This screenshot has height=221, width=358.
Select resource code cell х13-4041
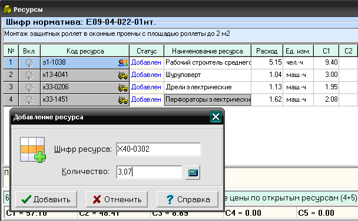coord(84,75)
